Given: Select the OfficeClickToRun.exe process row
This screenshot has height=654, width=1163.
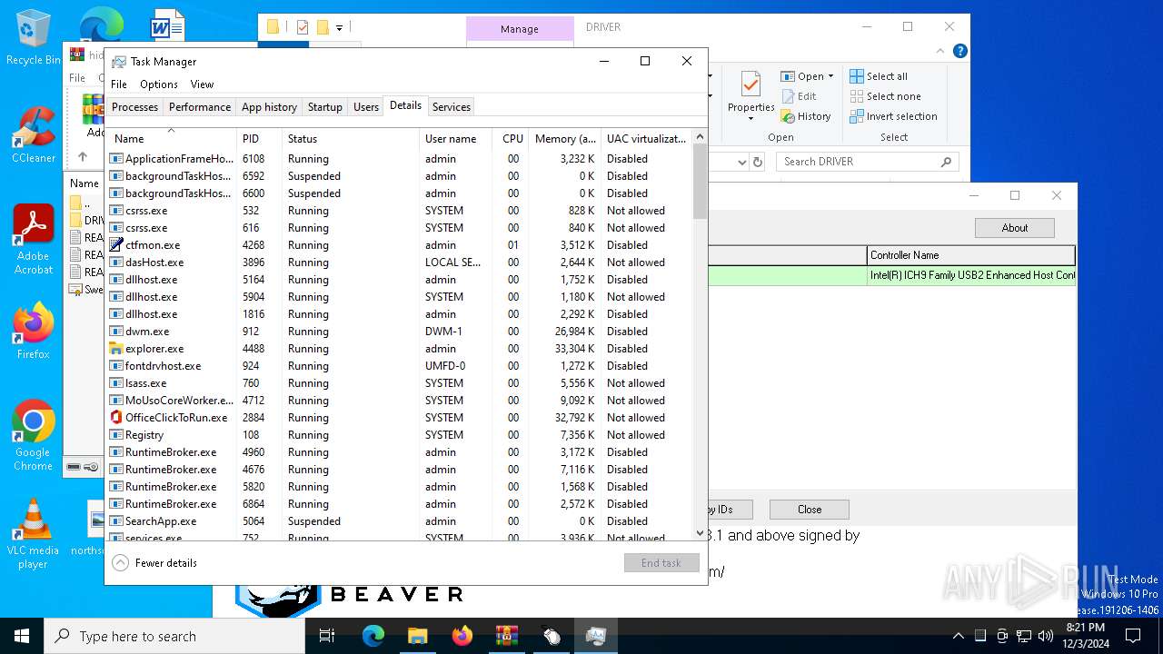Looking at the screenshot, I should (x=400, y=418).
